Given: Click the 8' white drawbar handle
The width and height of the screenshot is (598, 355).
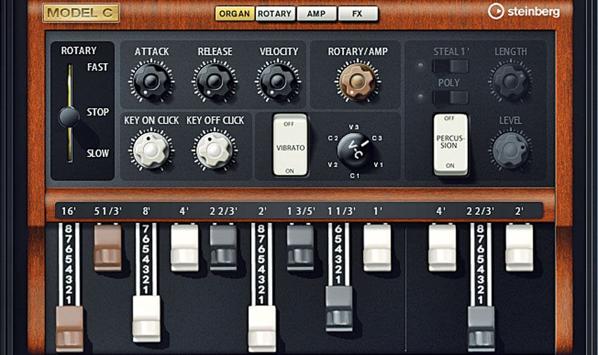Looking at the screenshot, I should [146, 319].
